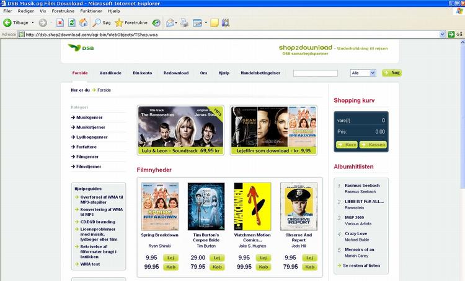Open the Søg search toolbar button
This screenshot has width=465, height=281.
102,23
